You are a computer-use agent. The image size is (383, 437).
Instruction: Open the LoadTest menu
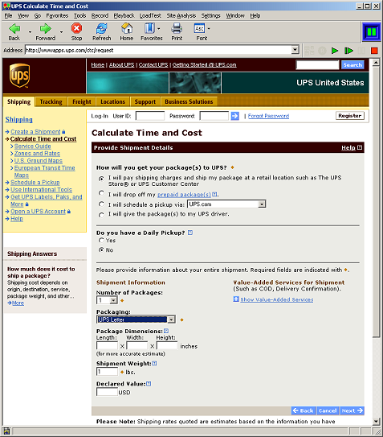click(150, 15)
